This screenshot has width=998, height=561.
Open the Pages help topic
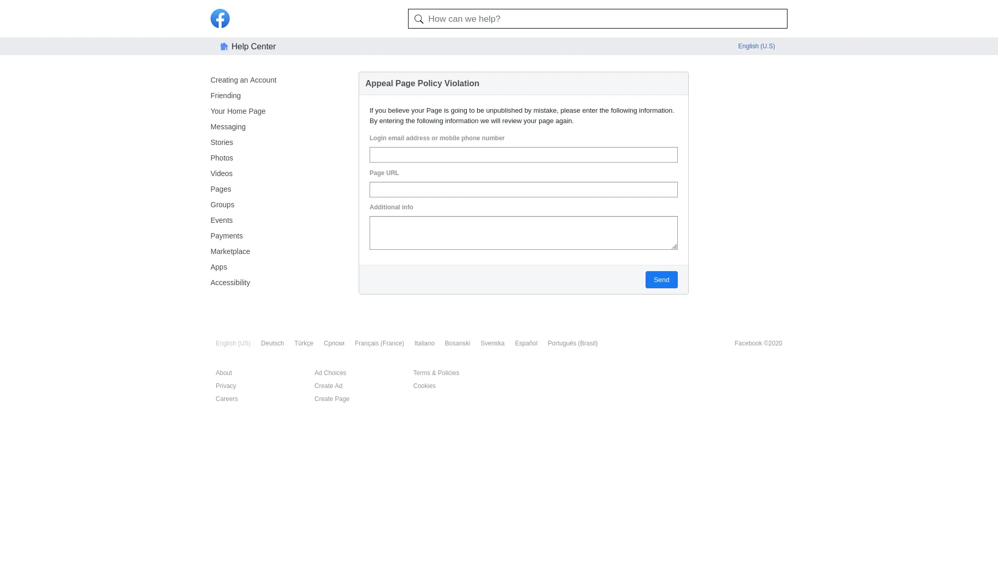221,189
